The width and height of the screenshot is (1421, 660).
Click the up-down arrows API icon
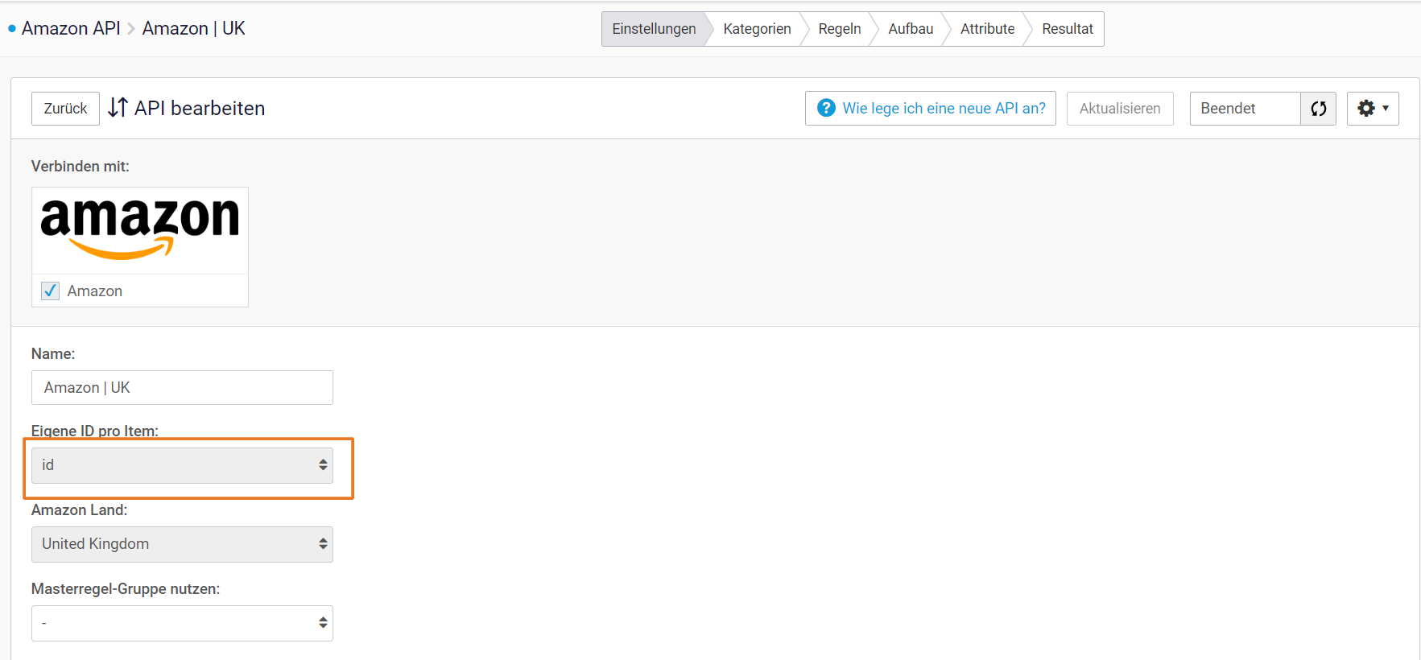118,108
